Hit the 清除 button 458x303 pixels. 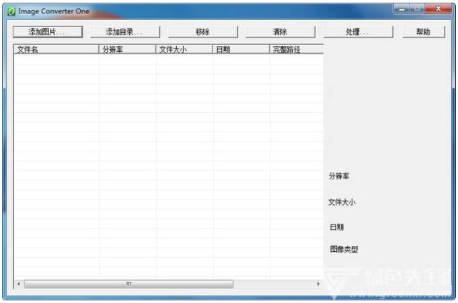pos(280,32)
